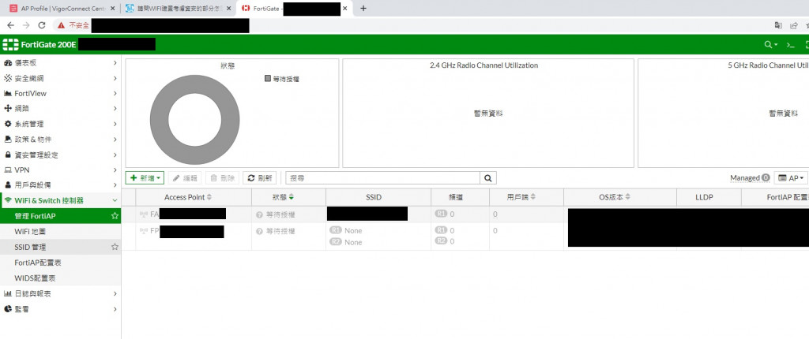
Task: Open the 新增 dropdown button
Action: 145,177
